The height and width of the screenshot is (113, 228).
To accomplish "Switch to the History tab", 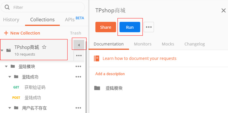I will click(x=11, y=20).
